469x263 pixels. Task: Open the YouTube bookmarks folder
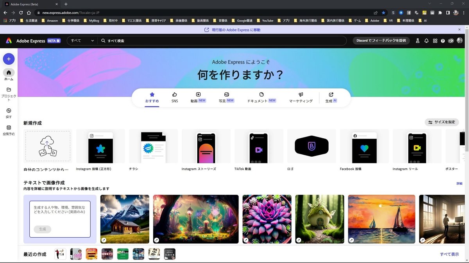pyautogui.click(x=265, y=21)
